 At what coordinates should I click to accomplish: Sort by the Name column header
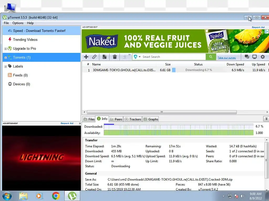pos(123,64)
